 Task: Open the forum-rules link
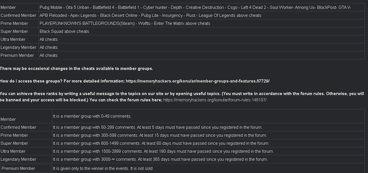pos(215,100)
